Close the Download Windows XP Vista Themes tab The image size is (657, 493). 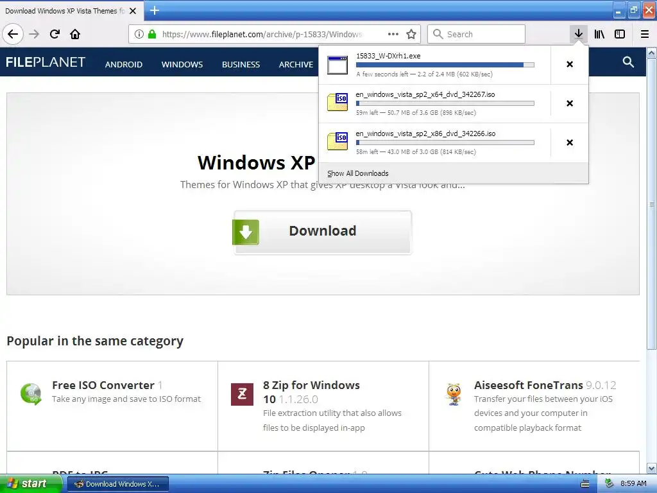133,11
